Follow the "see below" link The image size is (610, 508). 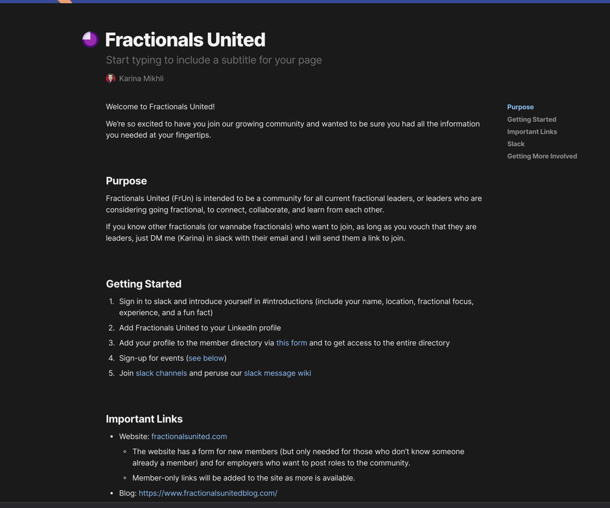point(206,358)
